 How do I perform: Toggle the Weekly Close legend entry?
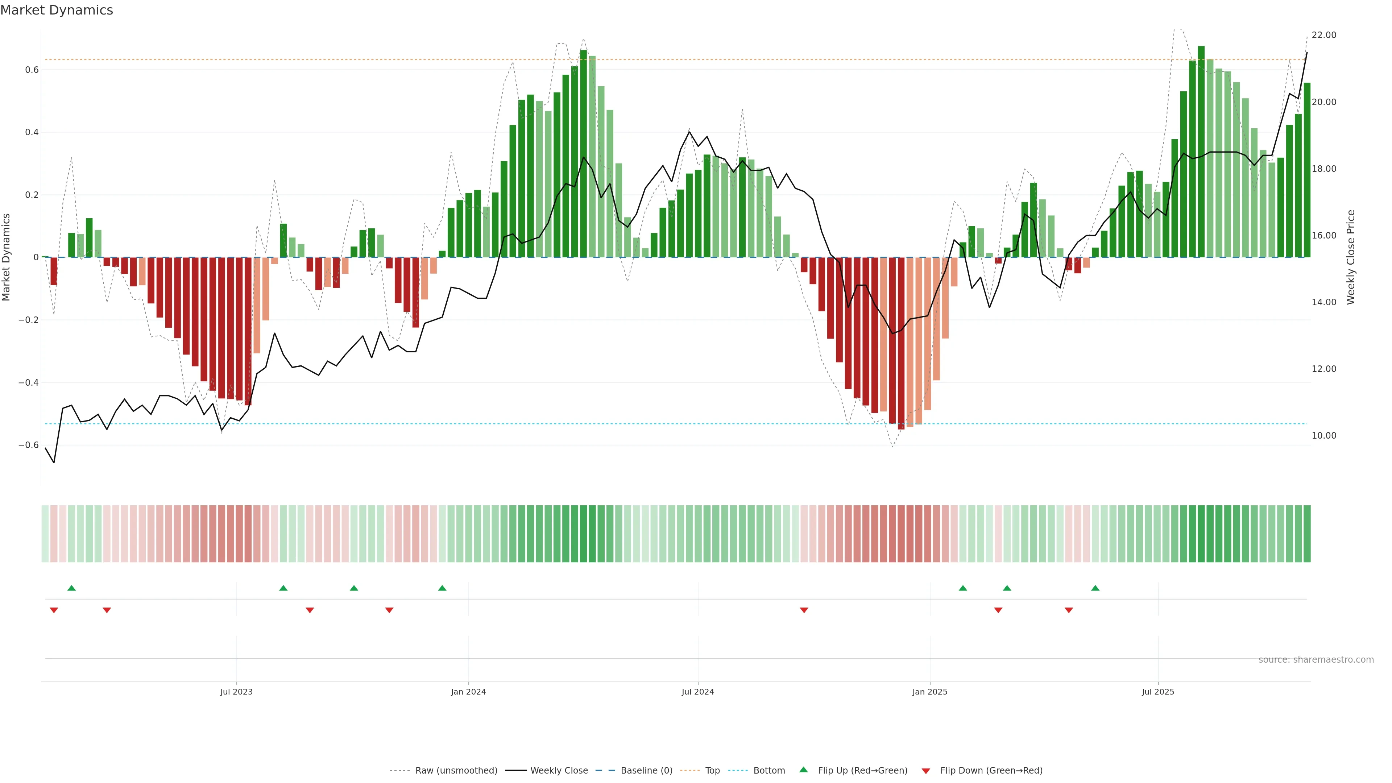point(559,771)
